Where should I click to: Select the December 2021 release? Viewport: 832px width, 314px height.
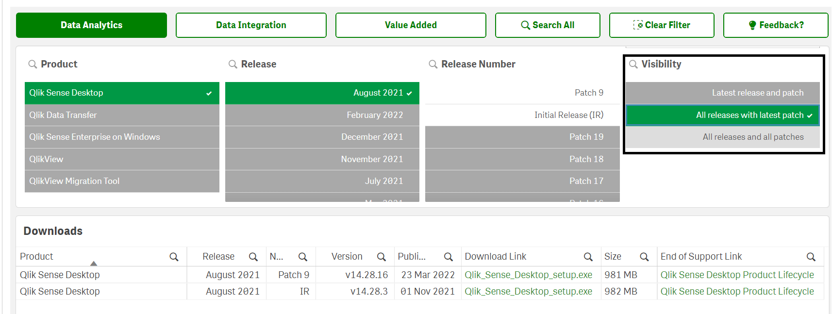click(x=322, y=137)
